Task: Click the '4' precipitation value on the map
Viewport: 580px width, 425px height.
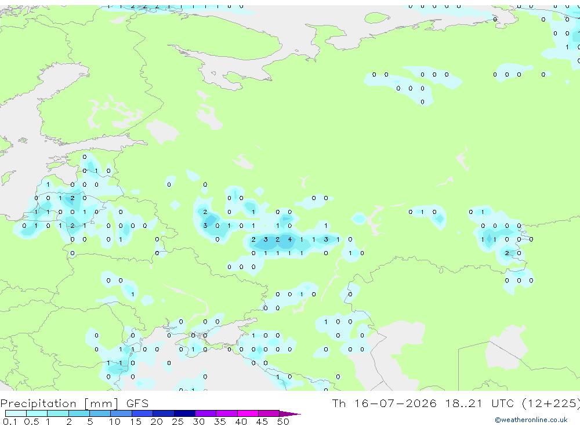Action: tap(289, 239)
